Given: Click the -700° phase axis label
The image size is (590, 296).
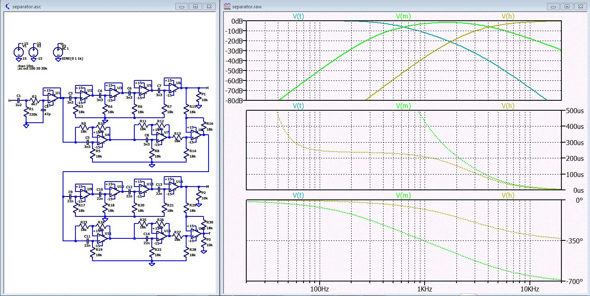Looking at the screenshot, I should 575,281.
